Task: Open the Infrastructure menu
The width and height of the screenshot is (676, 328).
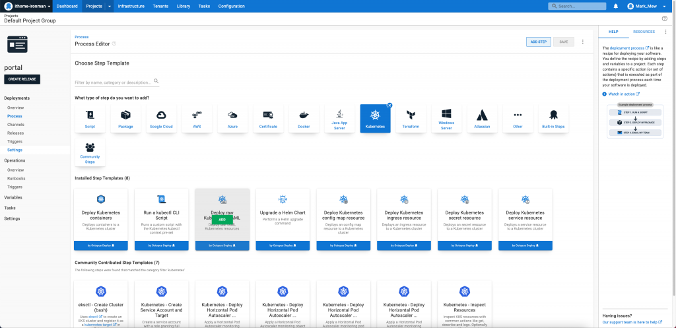Action: tap(131, 6)
